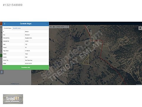Click the blue link icon below panel
Image resolution: width=142 pixels, height=107 pixels.
click(x=2, y=72)
